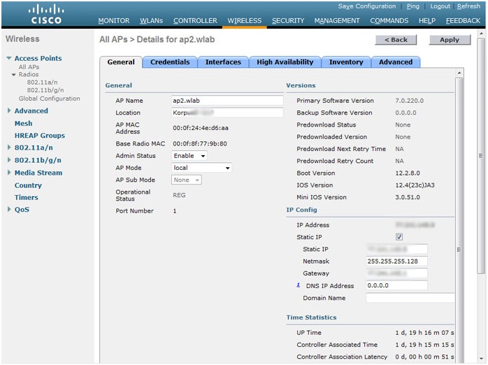Image resolution: width=488 pixels, height=365 pixels.
Task: Click the page scrollbar up arrow
Action: point(481,32)
